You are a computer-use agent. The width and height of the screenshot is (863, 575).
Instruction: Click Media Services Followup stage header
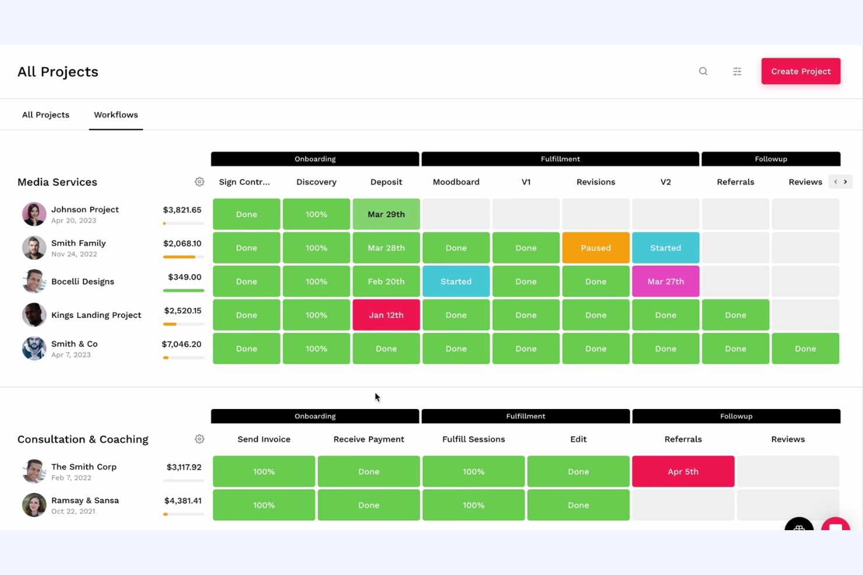pyautogui.click(x=771, y=158)
